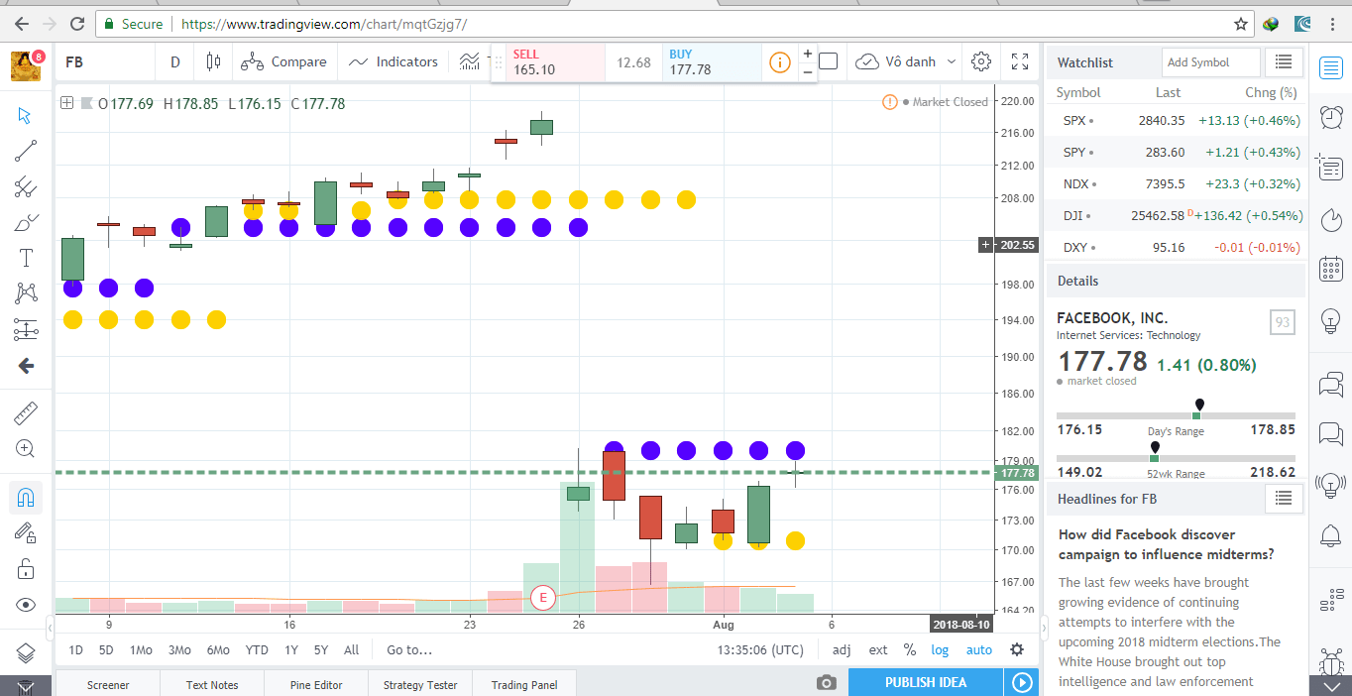Open the Facebook midterms headline
This screenshot has height=696, width=1352.
coord(1166,544)
